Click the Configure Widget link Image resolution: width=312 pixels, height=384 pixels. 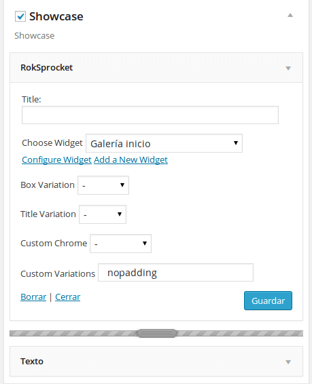56,159
